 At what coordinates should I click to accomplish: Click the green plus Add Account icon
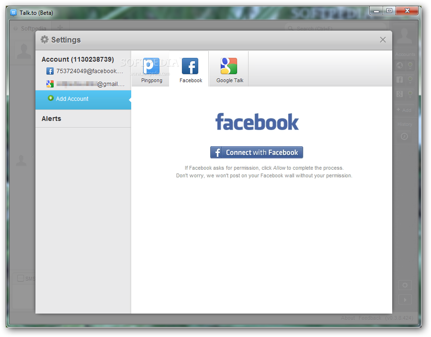(51, 98)
